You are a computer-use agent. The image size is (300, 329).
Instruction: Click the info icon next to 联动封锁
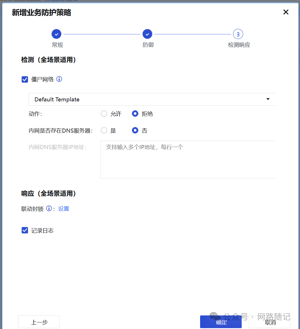49,208
